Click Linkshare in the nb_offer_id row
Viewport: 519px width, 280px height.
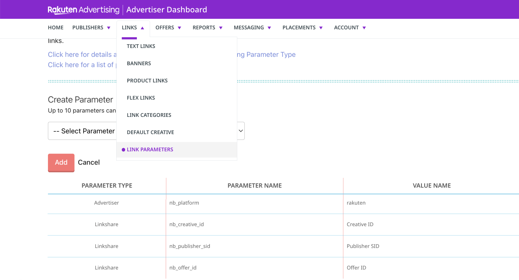(106, 268)
